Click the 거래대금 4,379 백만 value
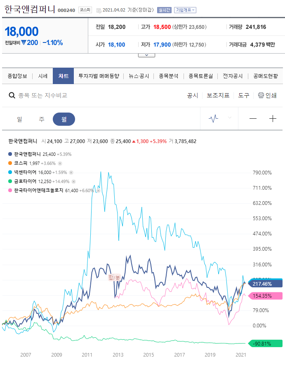This screenshot has width=285, height=369. click(x=262, y=45)
